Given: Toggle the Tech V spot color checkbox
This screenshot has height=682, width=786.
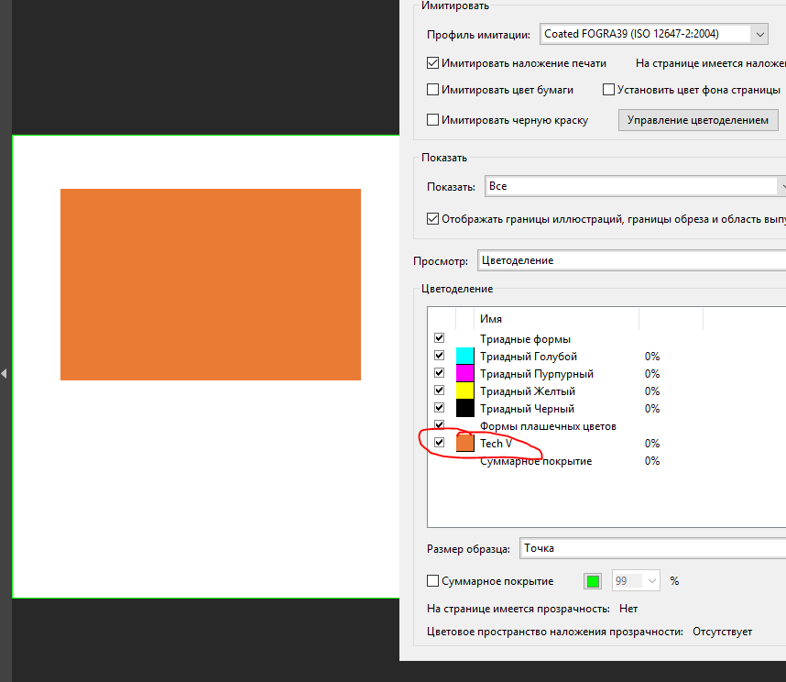Looking at the screenshot, I should (x=439, y=443).
